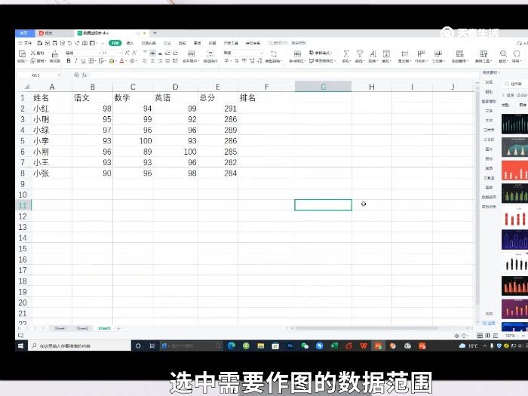
Task: Click the Fill down icon
Action: [386, 54]
